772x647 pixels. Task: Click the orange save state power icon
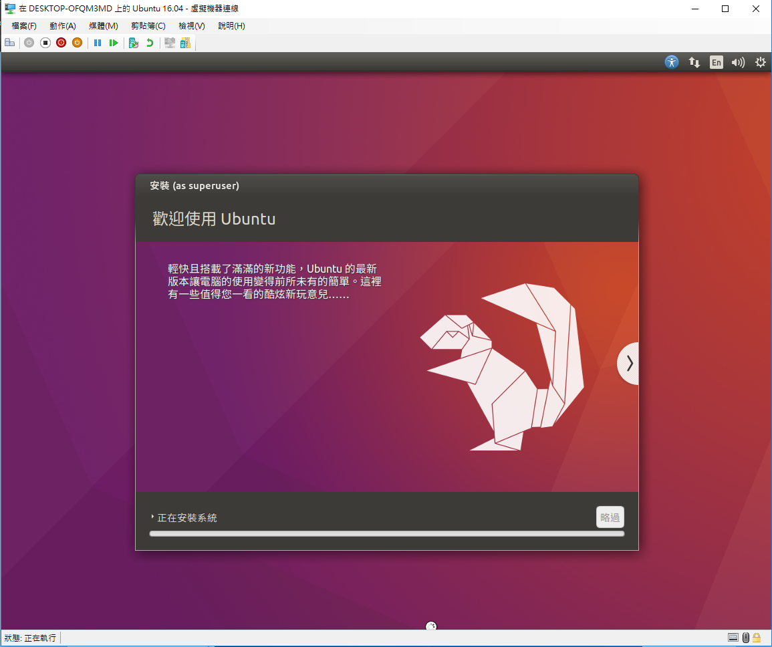(x=76, y=42)
